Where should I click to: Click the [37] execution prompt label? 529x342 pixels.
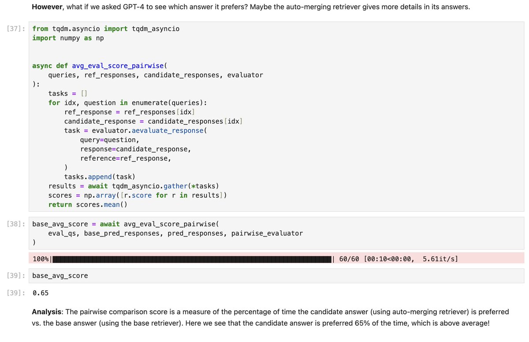(x=16, y=28)
